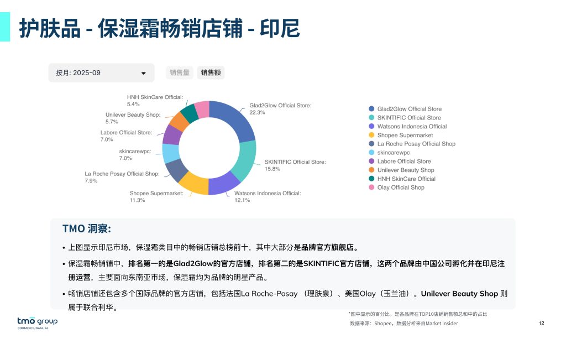
Task: Click the skincarewpc legend color dot
Action: [371, 153]
